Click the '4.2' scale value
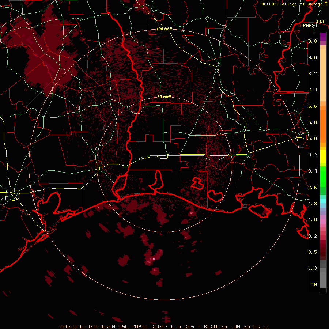The width and height of the screenshot is (329, 329). coord(313,155)
